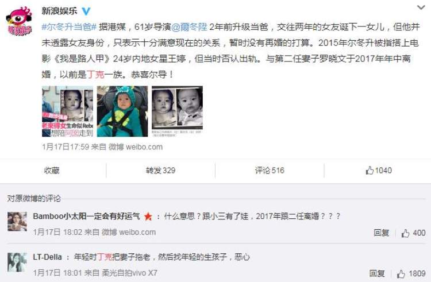The width and height of the screenshot is (431, 282).
Task: View the baby in dinosaur costume thumbnail
Action: tap(122, 111)
